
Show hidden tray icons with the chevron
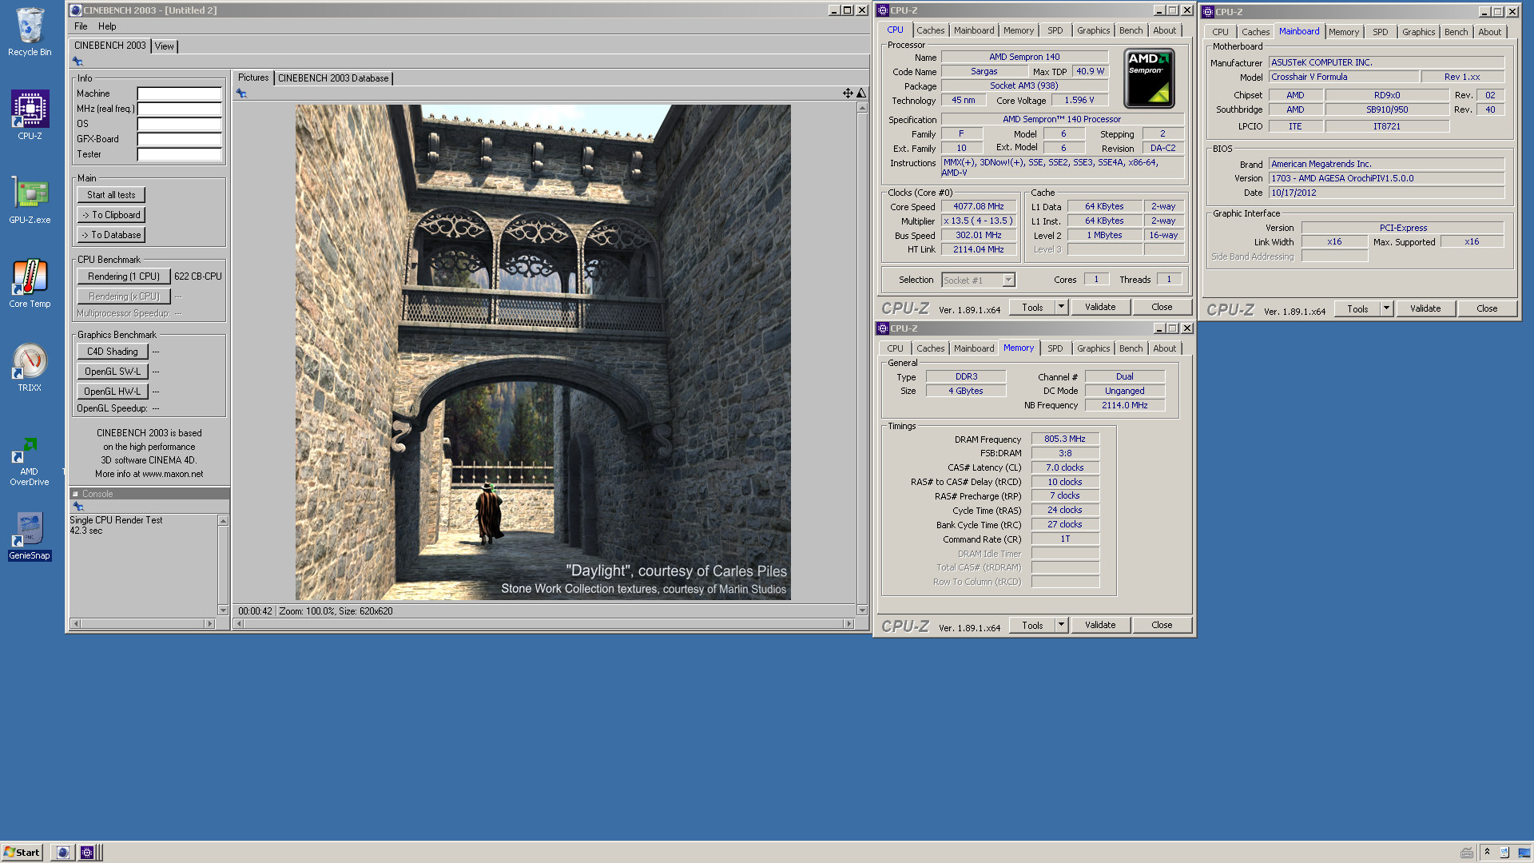coord(1487,853)
